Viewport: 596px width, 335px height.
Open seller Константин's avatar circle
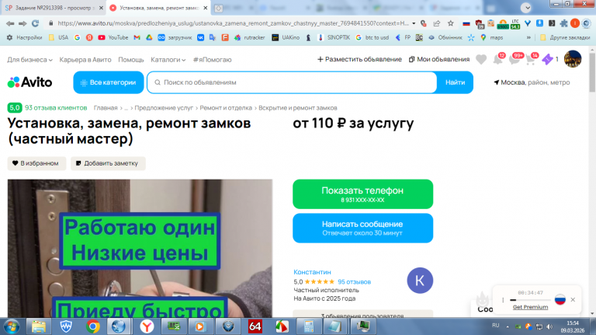click(420, 281)
